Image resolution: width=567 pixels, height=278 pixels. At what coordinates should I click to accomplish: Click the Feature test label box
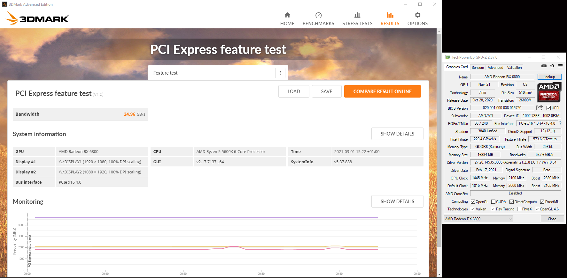pyautogui.click(x=218, y=73)
